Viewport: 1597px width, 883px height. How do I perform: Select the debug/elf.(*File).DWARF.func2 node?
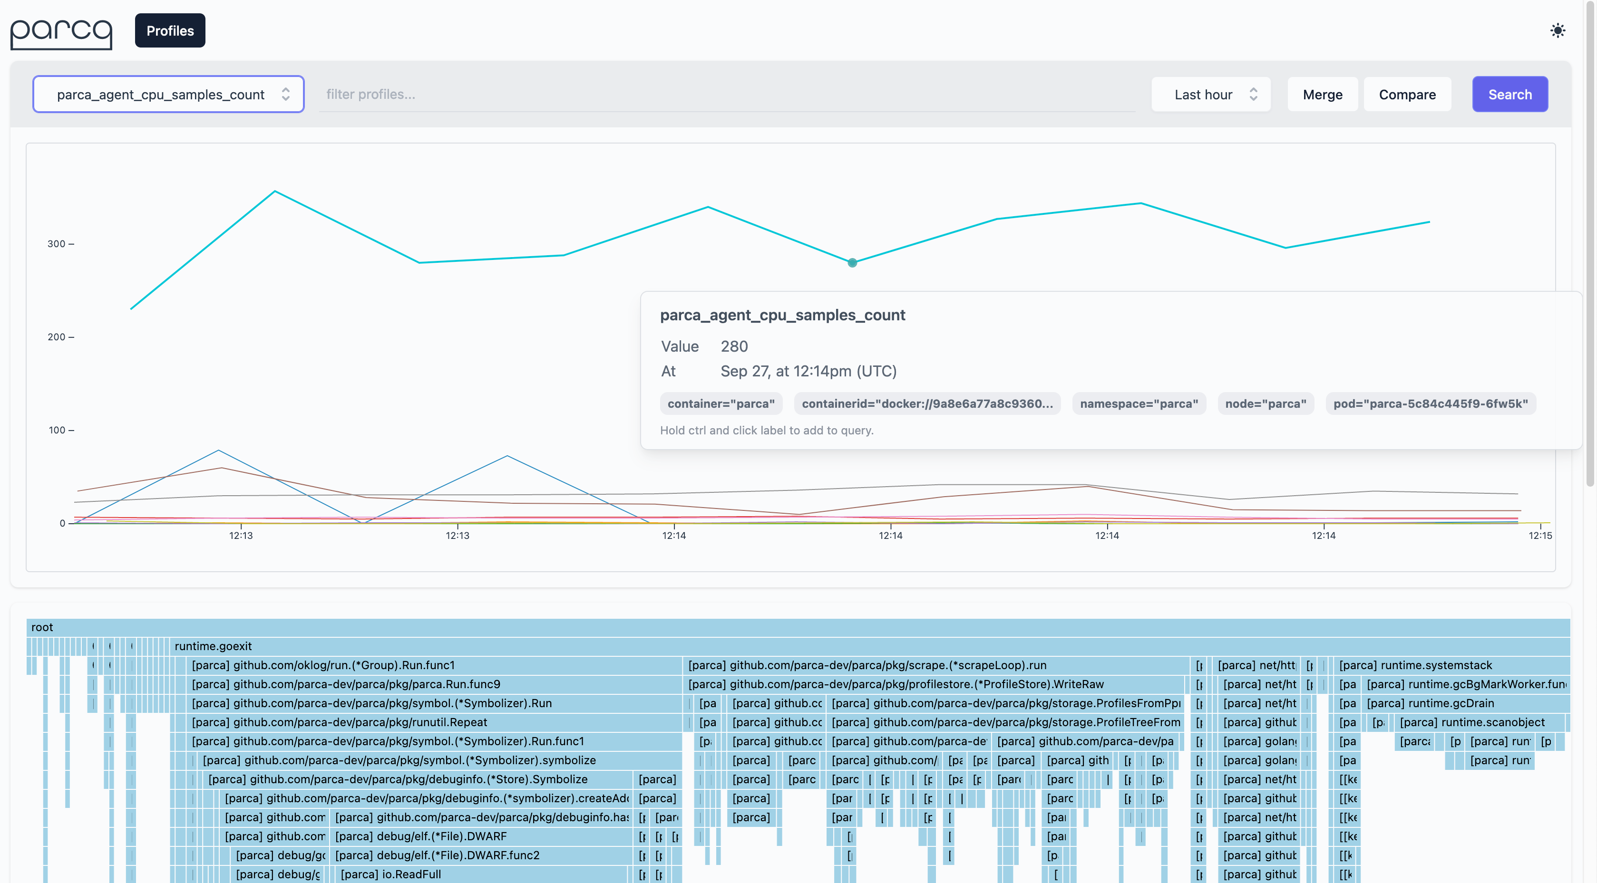point(480,855)
